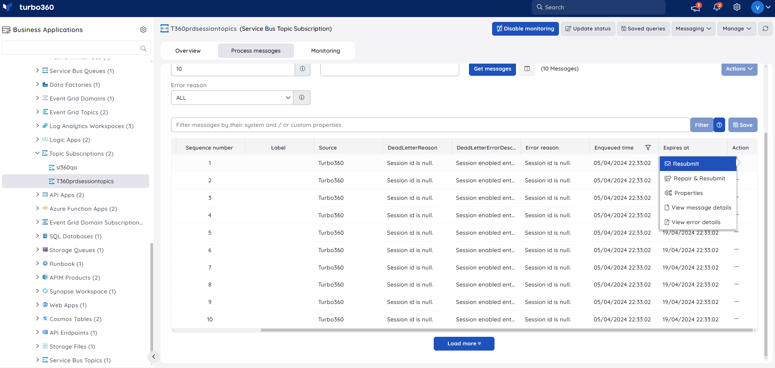Collapse Topic Subscriptions (2) node

click(37, 153)
